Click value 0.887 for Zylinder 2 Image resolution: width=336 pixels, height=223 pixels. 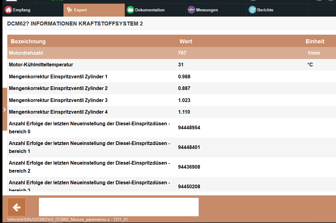pos(184,88)
